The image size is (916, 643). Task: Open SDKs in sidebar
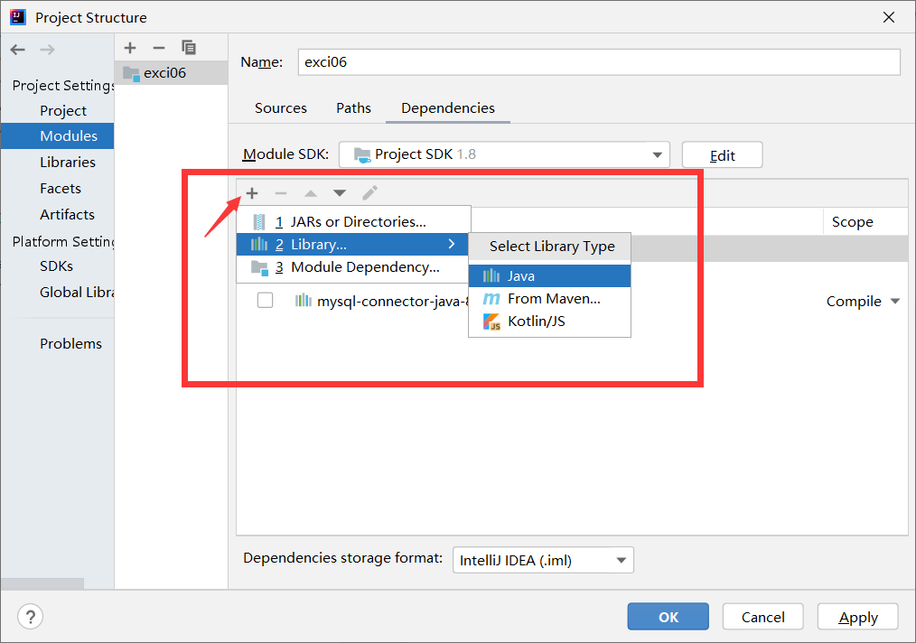tap(57, 266)
